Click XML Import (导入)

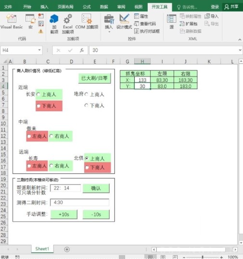point(211,16)
